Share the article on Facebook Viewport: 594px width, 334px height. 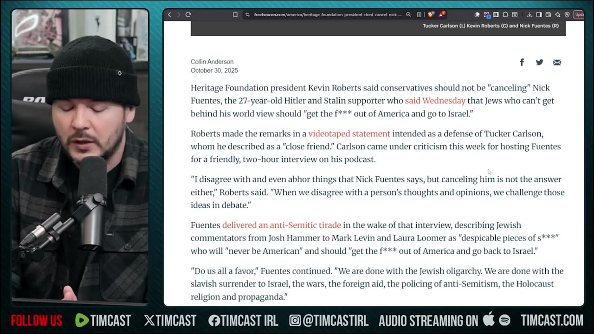coord(522,62)
